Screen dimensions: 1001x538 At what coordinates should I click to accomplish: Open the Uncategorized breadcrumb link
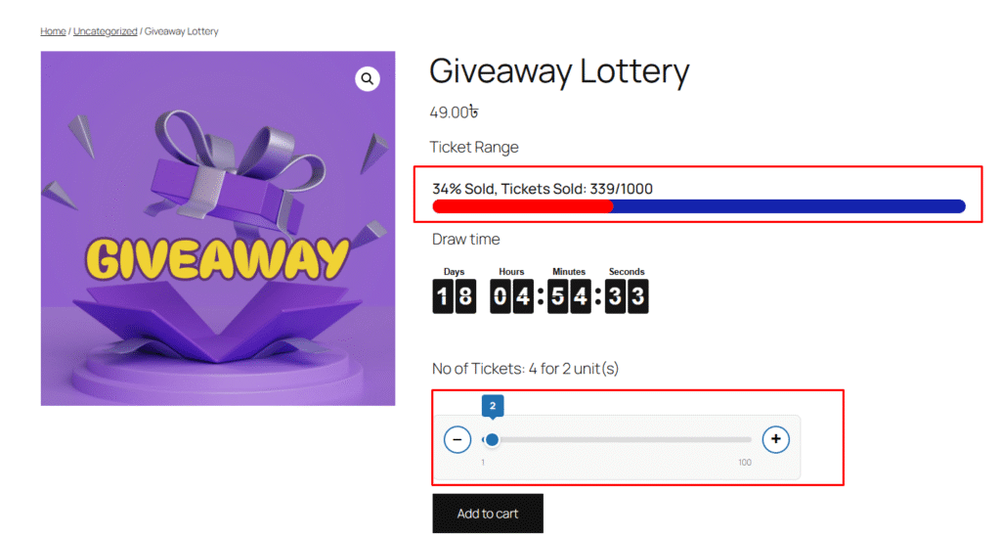(x=106, y=31)
